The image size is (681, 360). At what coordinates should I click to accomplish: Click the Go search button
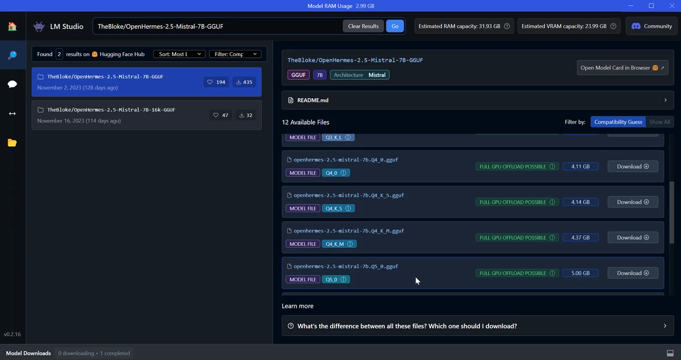click(394, 26)
